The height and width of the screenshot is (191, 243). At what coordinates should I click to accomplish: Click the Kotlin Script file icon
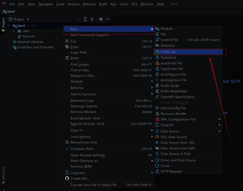click(x=157, y=85)
